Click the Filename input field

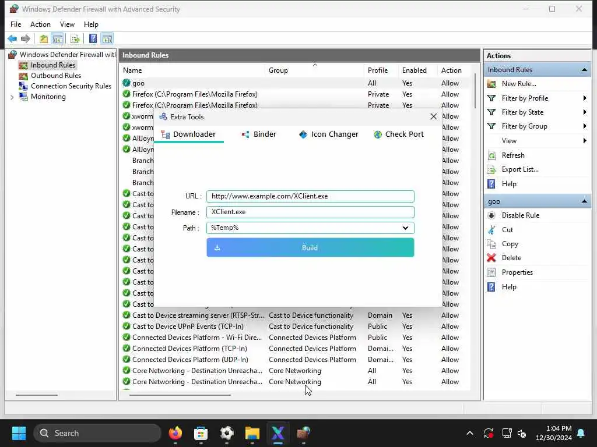[310, 212]
